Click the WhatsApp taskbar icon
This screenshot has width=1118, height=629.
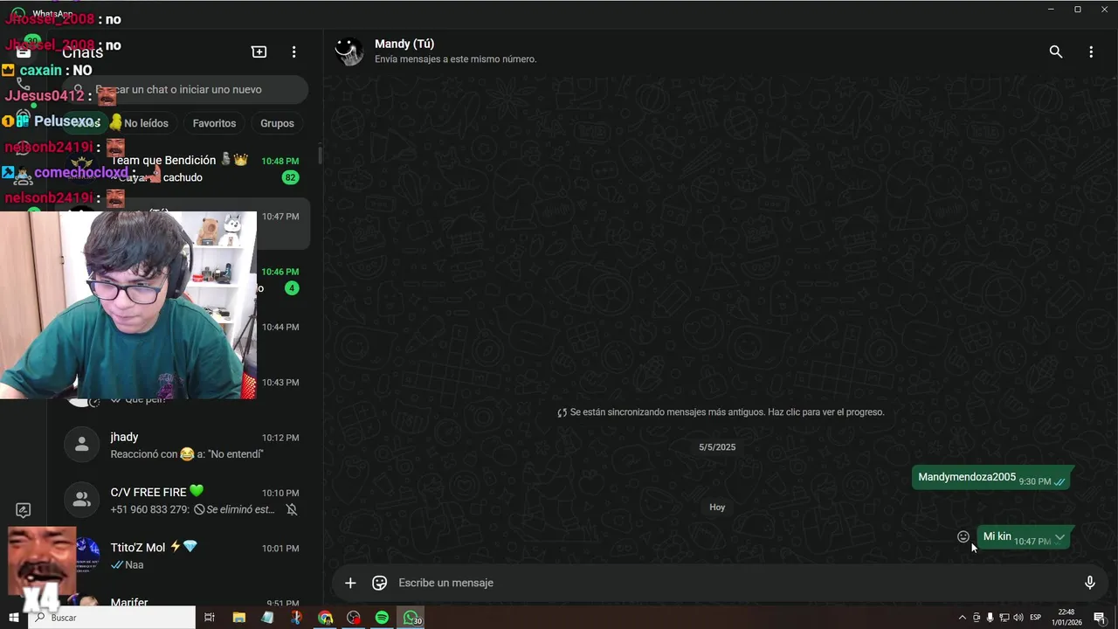[x=411, y=618]
